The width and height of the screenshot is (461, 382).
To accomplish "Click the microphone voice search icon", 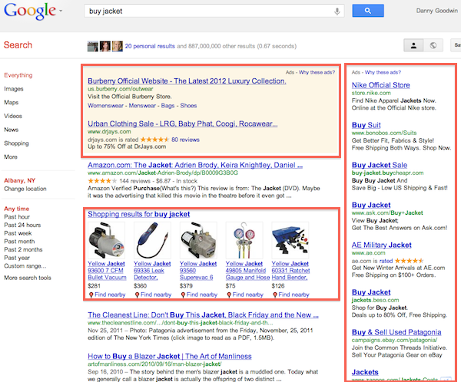I will coord(337,12).
